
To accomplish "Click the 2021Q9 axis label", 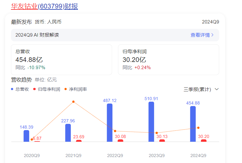I will coord(74,155).
